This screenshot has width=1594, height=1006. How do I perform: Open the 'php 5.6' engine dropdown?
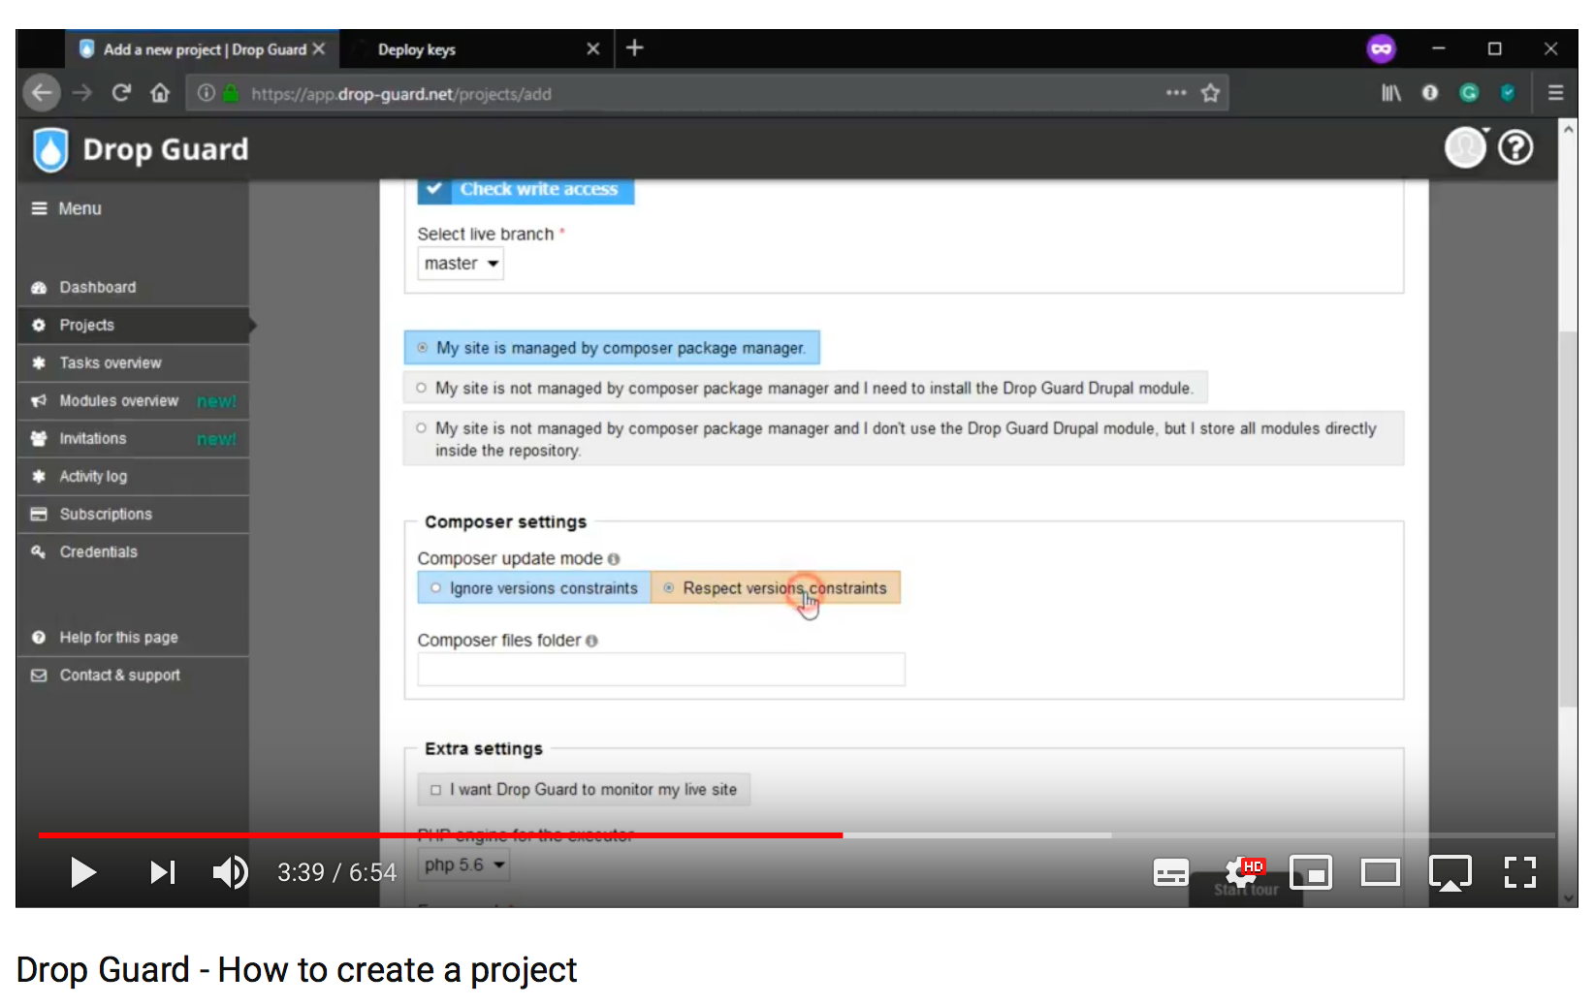click(465, 865)
